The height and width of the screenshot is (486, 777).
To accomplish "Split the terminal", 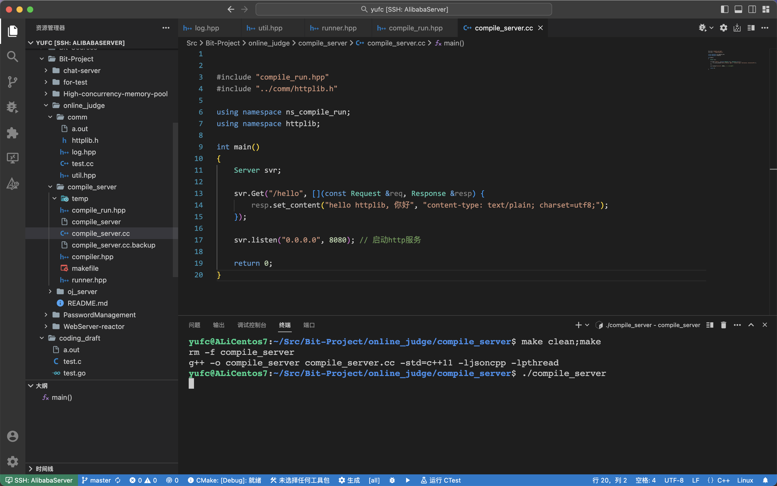I will [x=710, y=325].
